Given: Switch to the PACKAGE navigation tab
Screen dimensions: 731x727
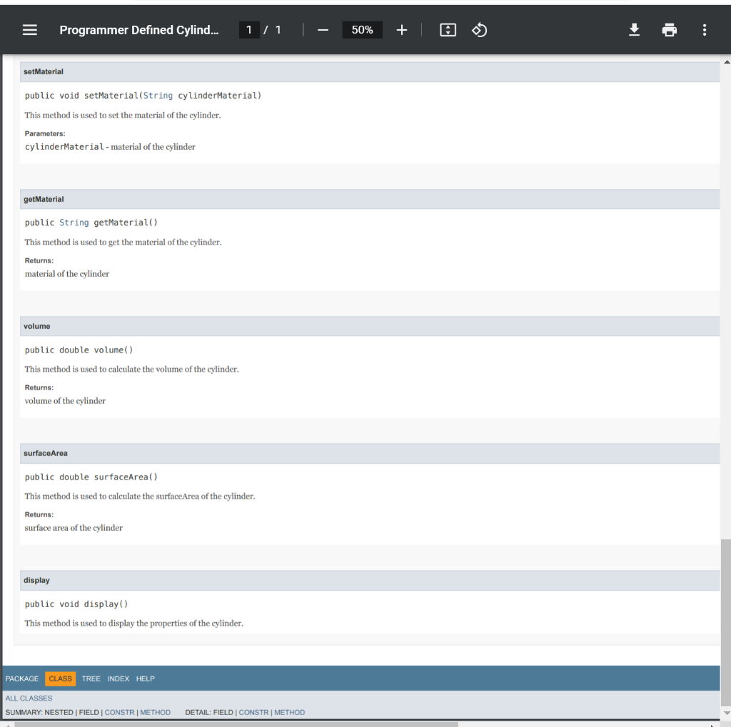Looking at the screenshot, I should pyautogui.click(x=22, y=678).
